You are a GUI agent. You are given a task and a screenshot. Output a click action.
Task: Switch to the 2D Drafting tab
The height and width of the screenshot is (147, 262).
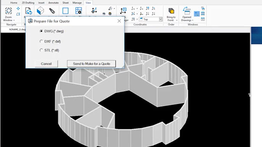(x=28, y=3)
